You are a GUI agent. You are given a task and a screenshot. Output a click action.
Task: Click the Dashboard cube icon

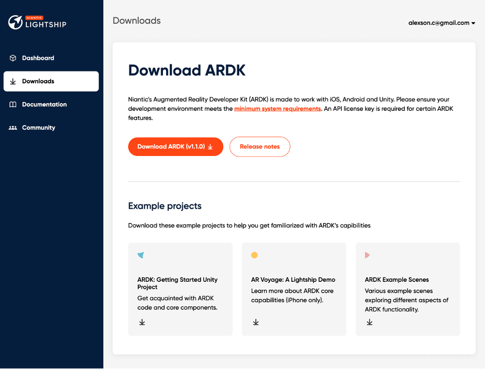tap(13, 58)
